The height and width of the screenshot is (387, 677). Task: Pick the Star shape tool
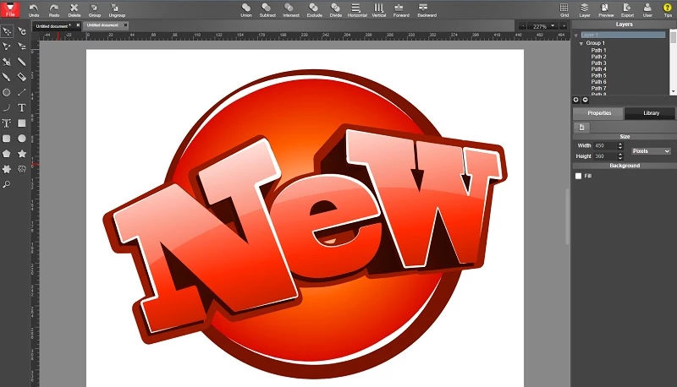coord(22,153)
